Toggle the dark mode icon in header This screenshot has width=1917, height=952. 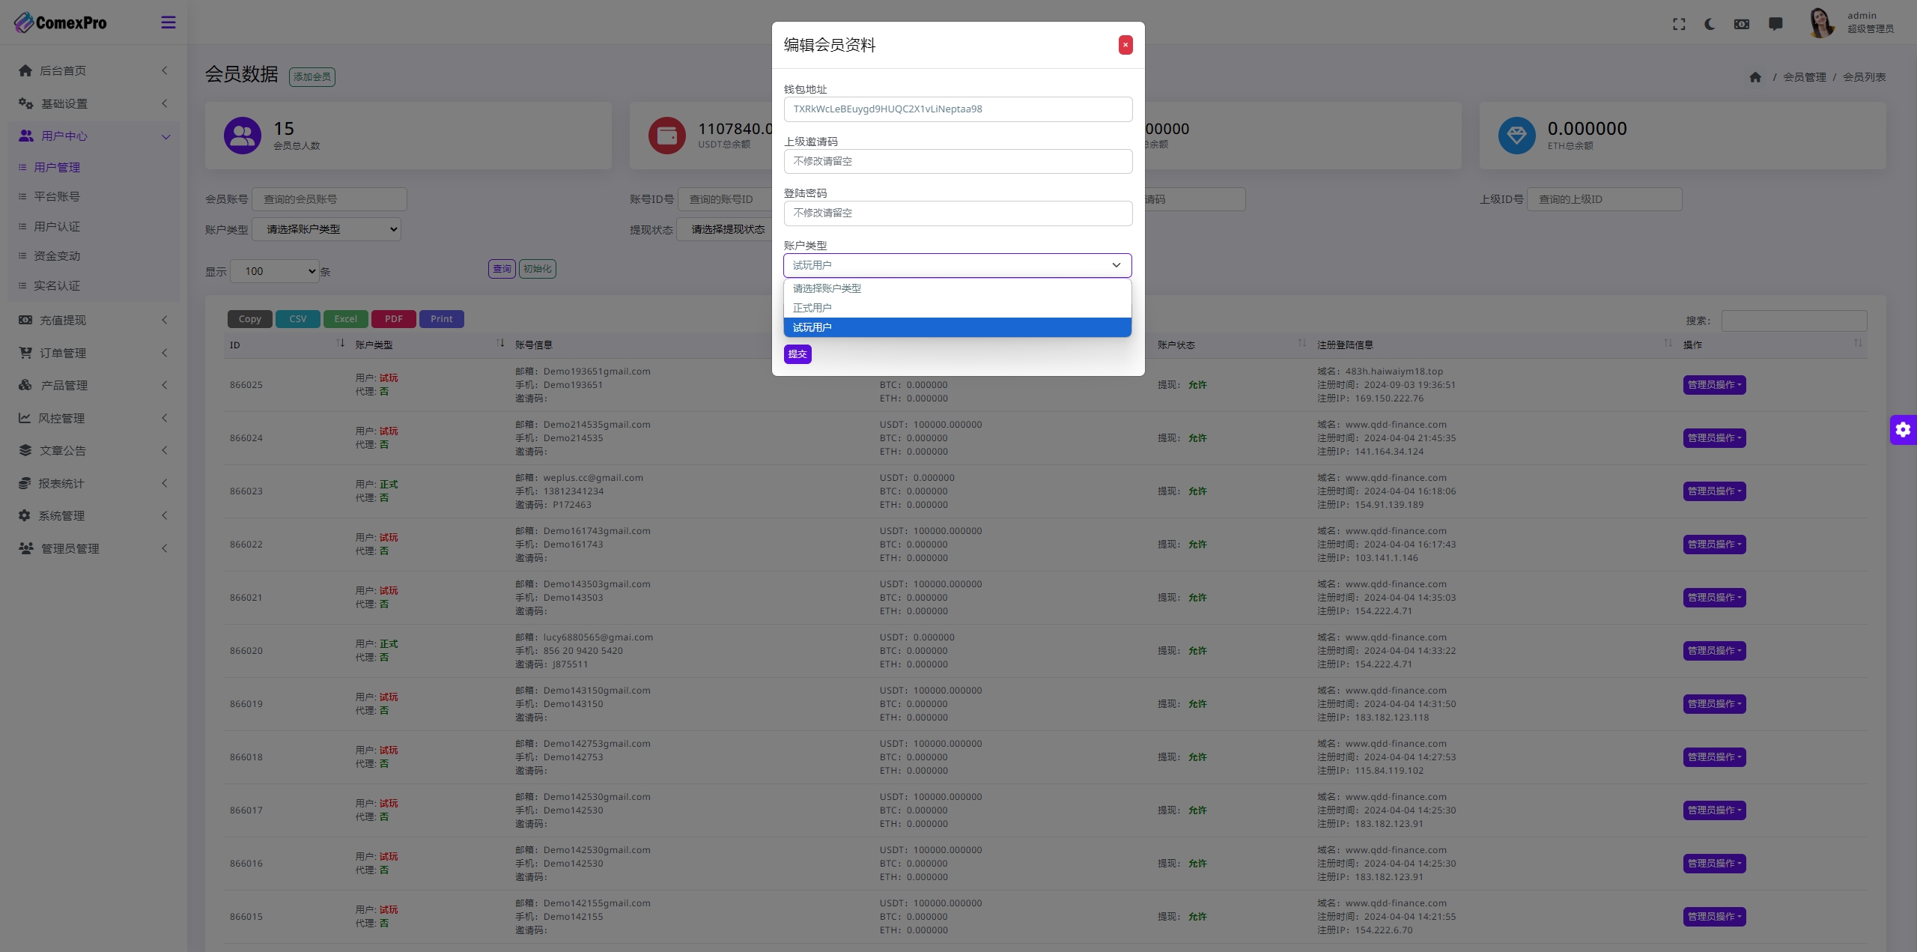pyautogui.click(x=1709, y=22)
